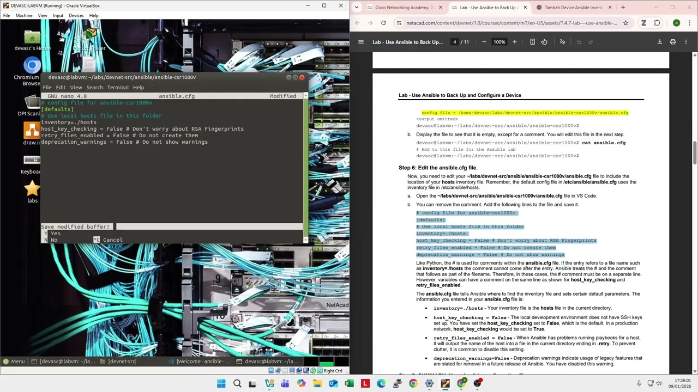Reload the netacad page in Chrome
This screenshot has width=698, height=392.
click(x=383, y=23)
